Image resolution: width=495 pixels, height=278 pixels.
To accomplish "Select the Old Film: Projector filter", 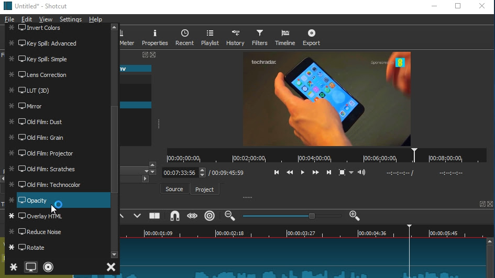I will pyautogui.click(x=63, y=153).
